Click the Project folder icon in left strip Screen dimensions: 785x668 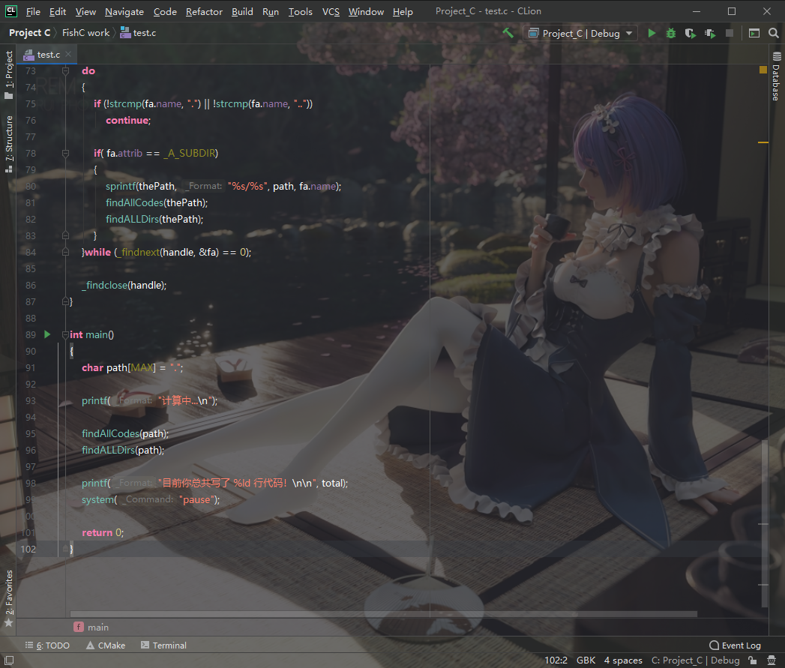coord(8,96)
